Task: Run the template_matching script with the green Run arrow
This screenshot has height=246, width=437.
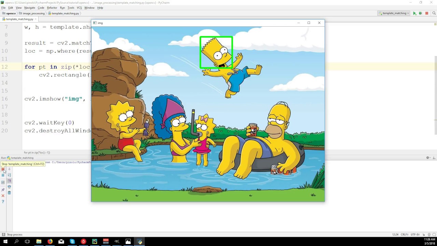Action: click(x=414, y=13)
